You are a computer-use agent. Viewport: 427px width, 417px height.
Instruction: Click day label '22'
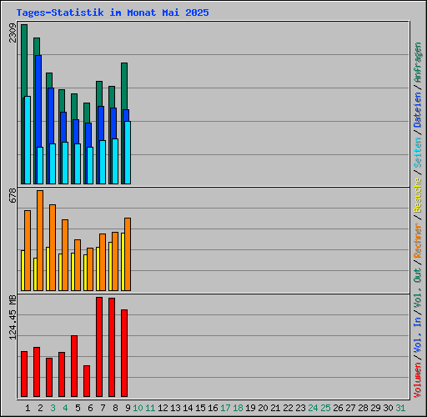(288, 408)
